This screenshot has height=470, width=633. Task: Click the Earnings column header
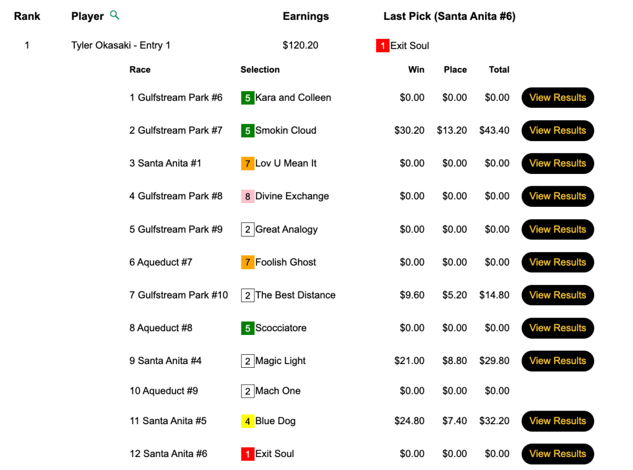pyautogui.click(x=306, y=17)
